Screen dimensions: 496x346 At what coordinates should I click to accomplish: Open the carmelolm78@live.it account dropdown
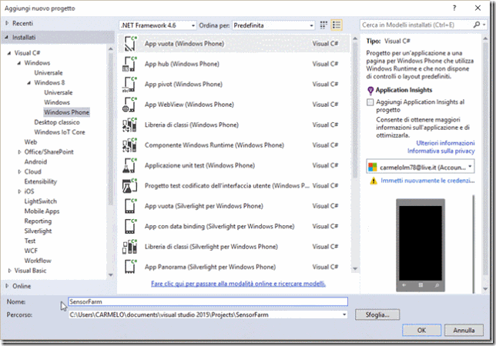point(421,167)
